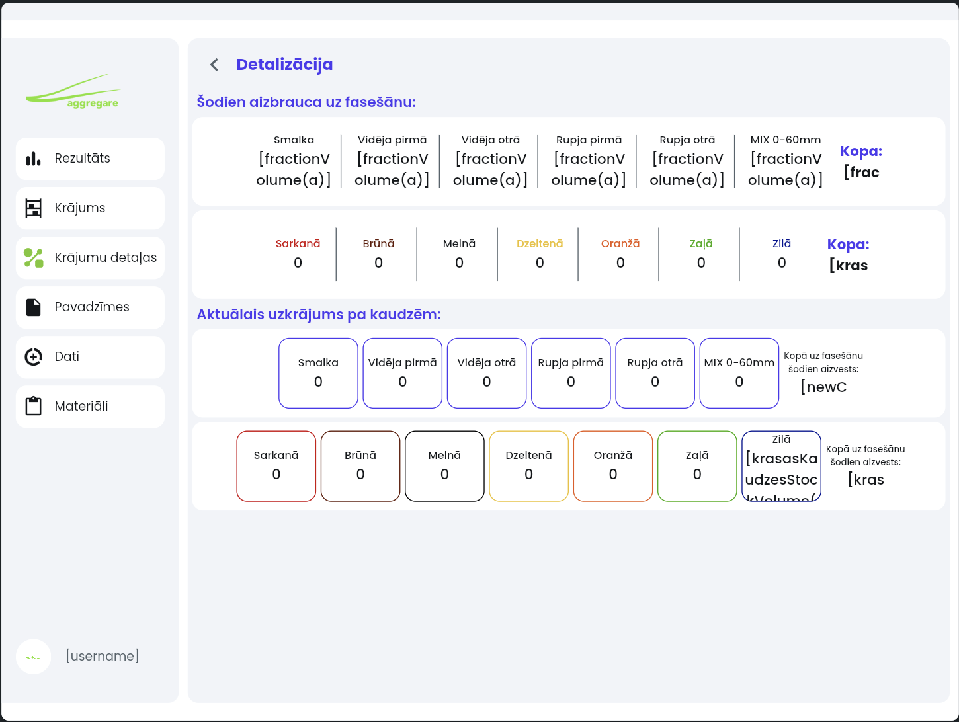Select the green Zaļā pile card
959x722 pixels.
697,466
